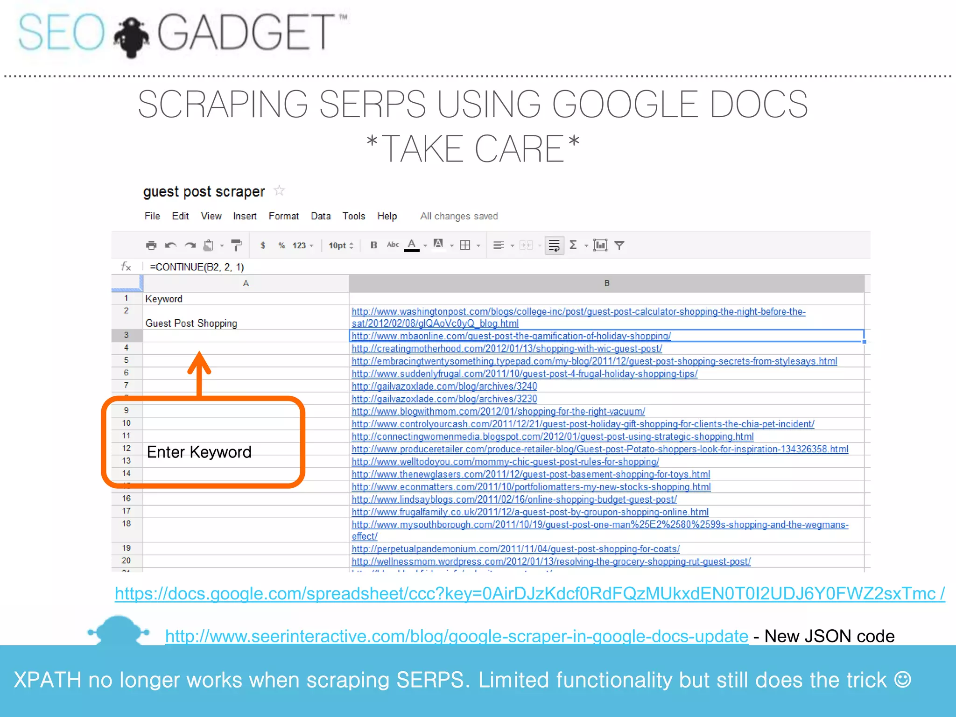Click the filter funnel icon
Screen dimensions: 956x717
tap(619, 245)
